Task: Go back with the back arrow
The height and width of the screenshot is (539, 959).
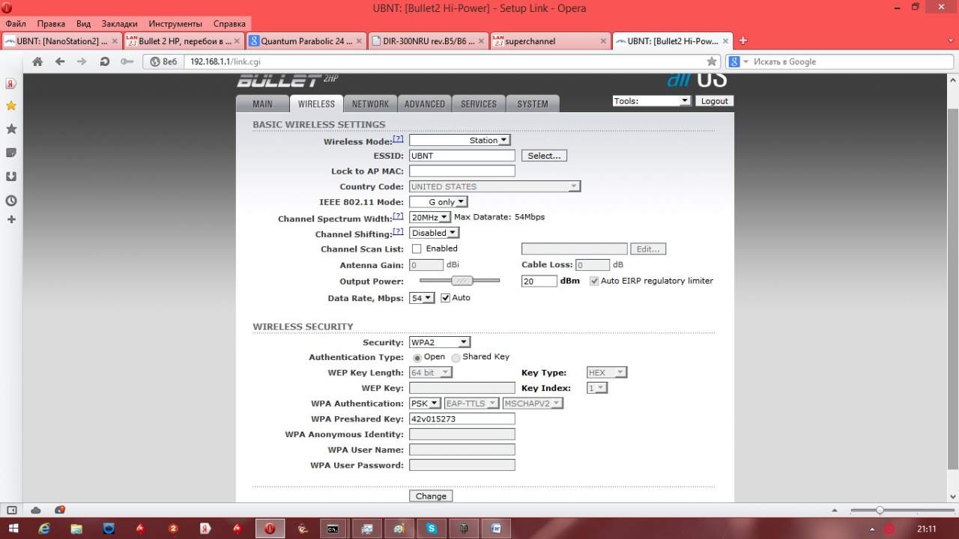Action: pos(60,61)
